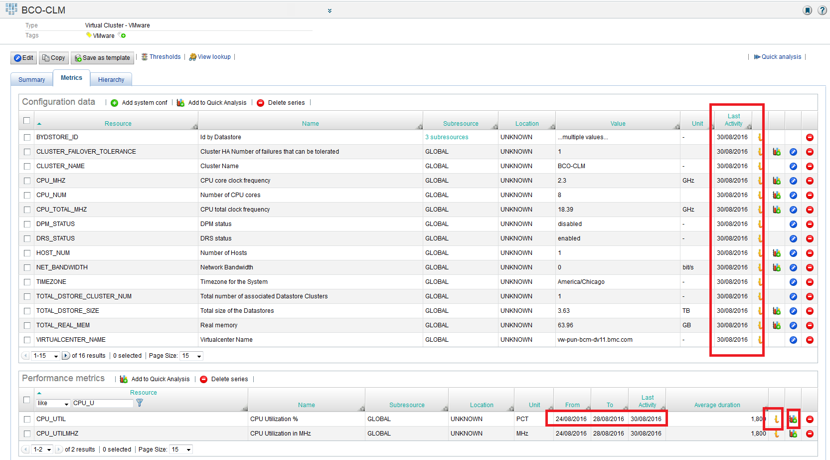Click the help question mark icon
The width and height of the screenshot is (830, 460).
pyautogui.click(x=822, y=10)
